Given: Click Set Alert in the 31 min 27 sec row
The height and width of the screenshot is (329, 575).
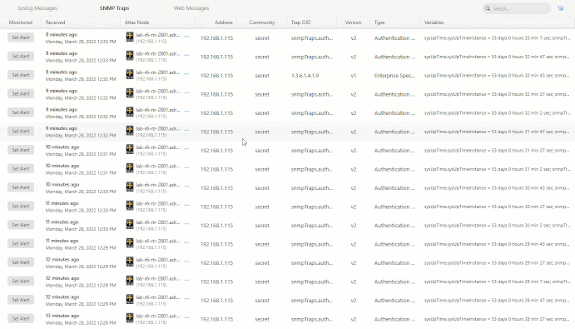Looking at the screenshot, I should point(21,150).
